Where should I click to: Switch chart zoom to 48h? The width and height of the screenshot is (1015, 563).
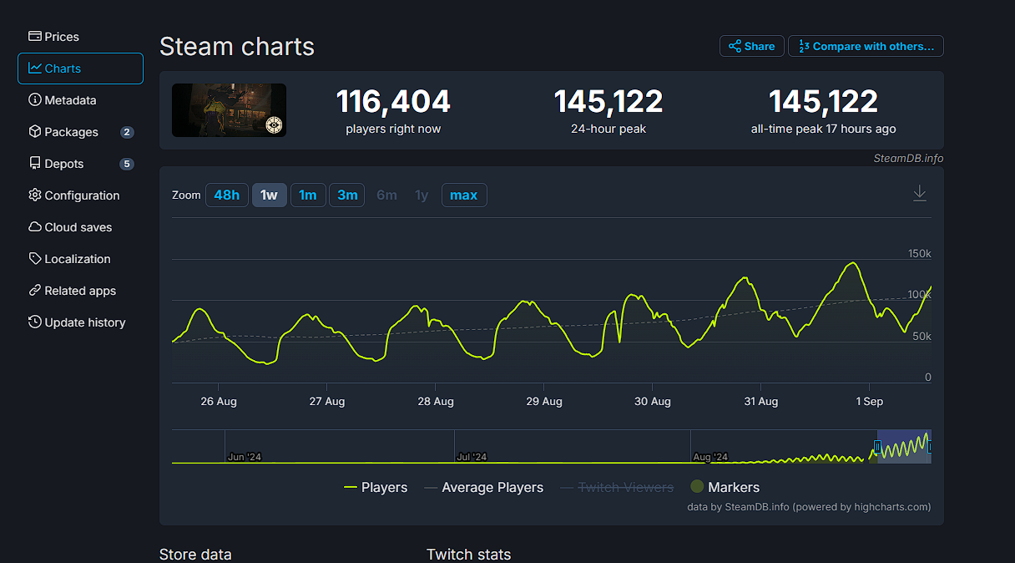pos(226,195)
